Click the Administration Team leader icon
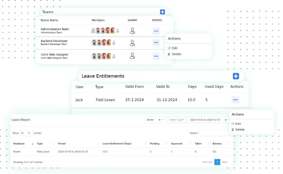Screen dimensions: 283x174 [x=132, y=31]
